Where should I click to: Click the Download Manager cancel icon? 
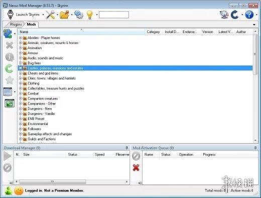[x=8, y=167]
